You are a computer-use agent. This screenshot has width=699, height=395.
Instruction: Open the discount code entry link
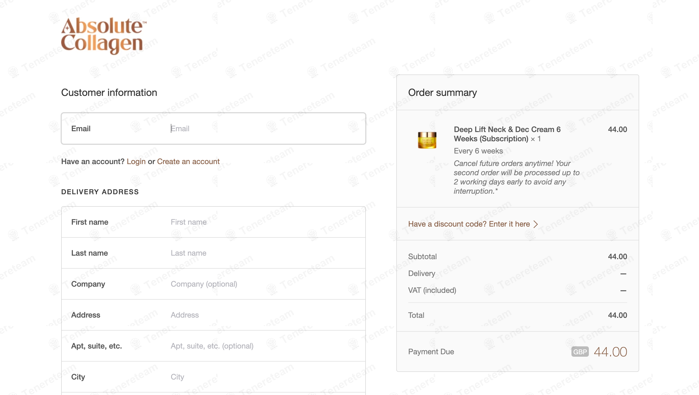[x=469, y=224]
